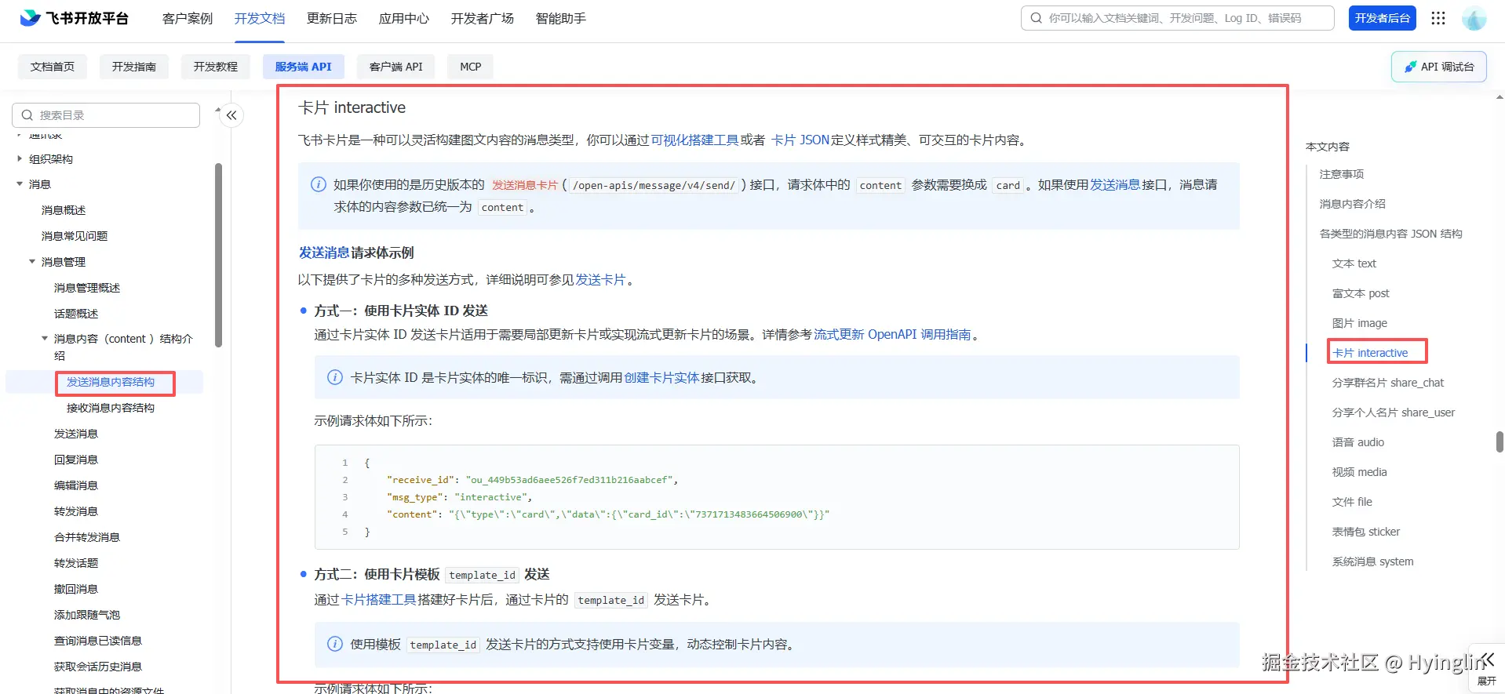
Task: Select 接收消息内容结构 in the sidebar
Action: click(111, 408)
